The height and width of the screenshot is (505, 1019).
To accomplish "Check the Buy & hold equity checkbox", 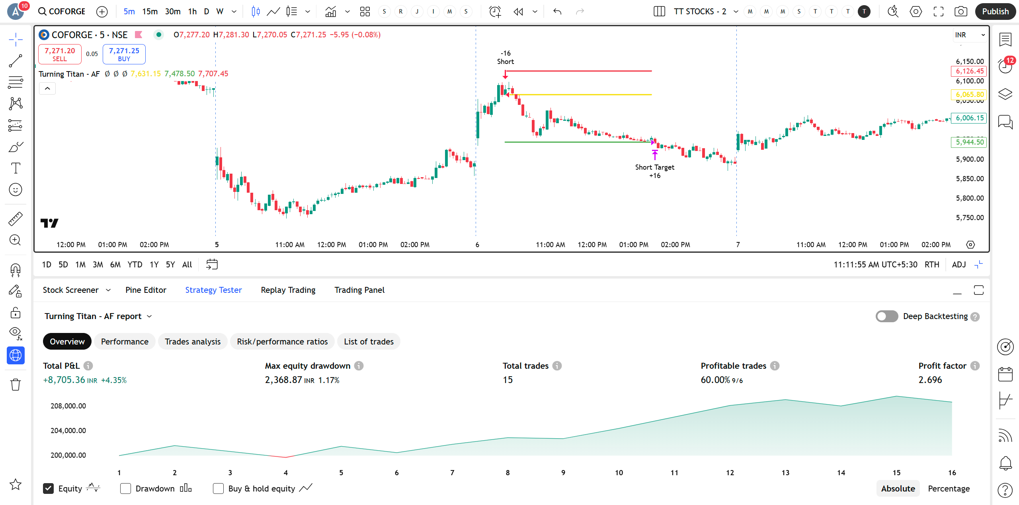I will tap(218, 488).
